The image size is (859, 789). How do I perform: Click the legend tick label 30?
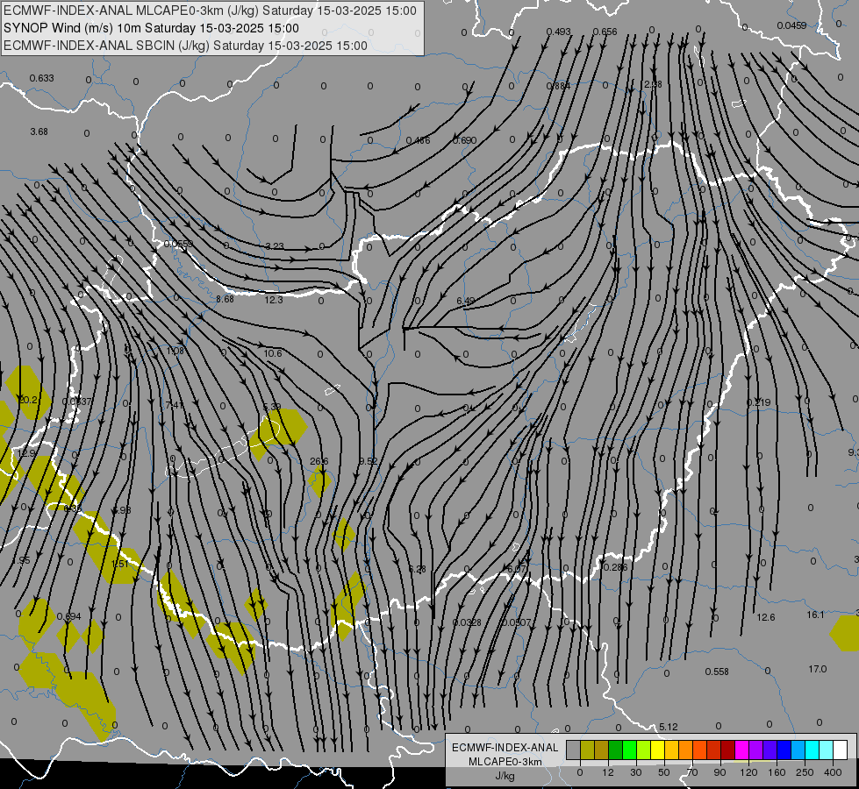[x=636, y=772]
